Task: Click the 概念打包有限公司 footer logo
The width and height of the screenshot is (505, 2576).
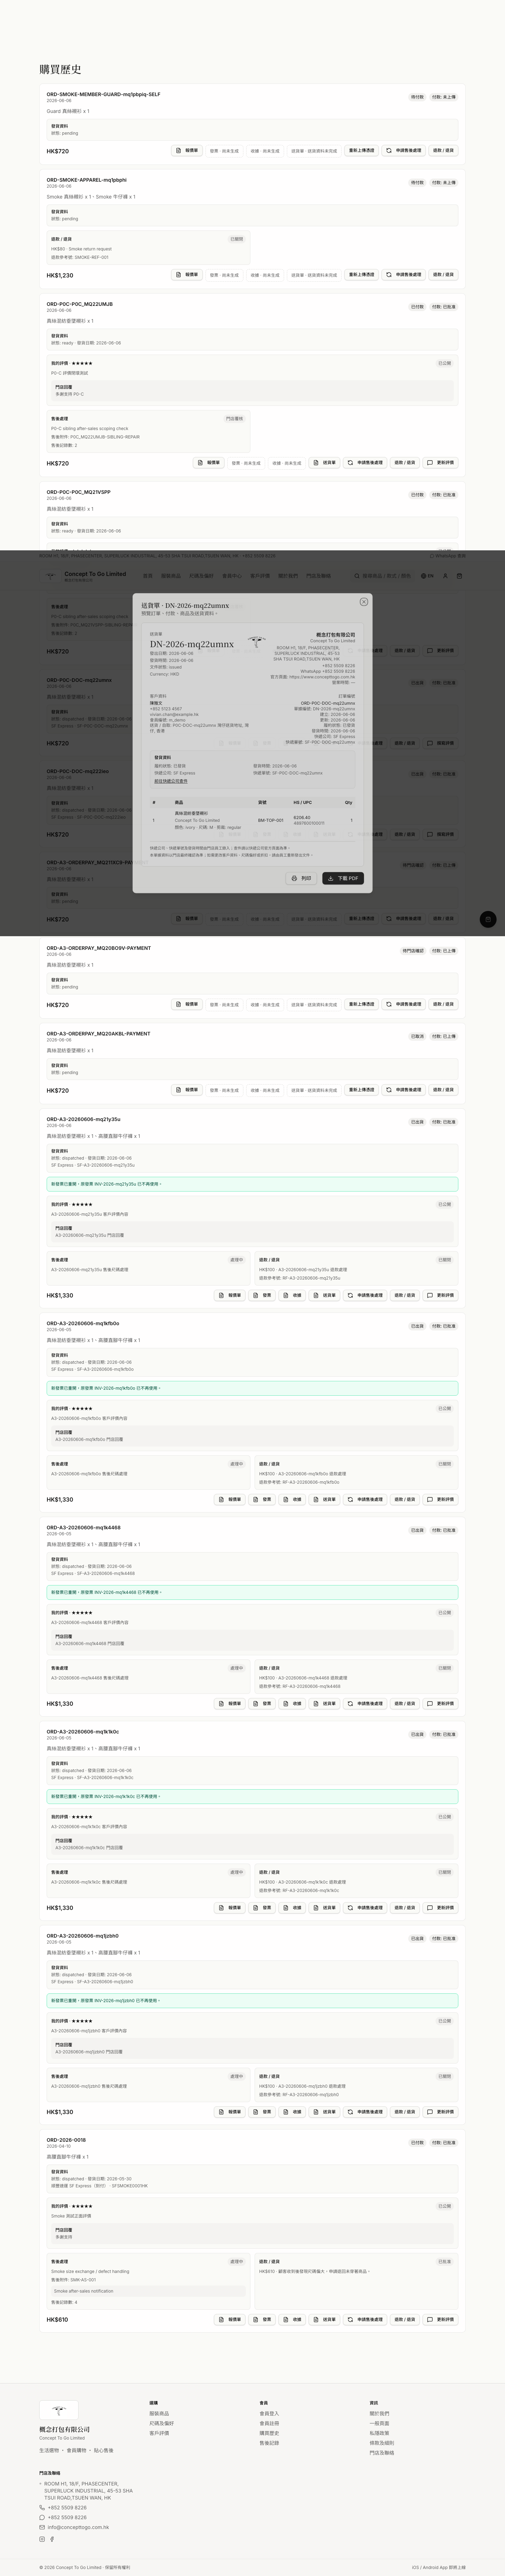Action: tap(59, 2410)
